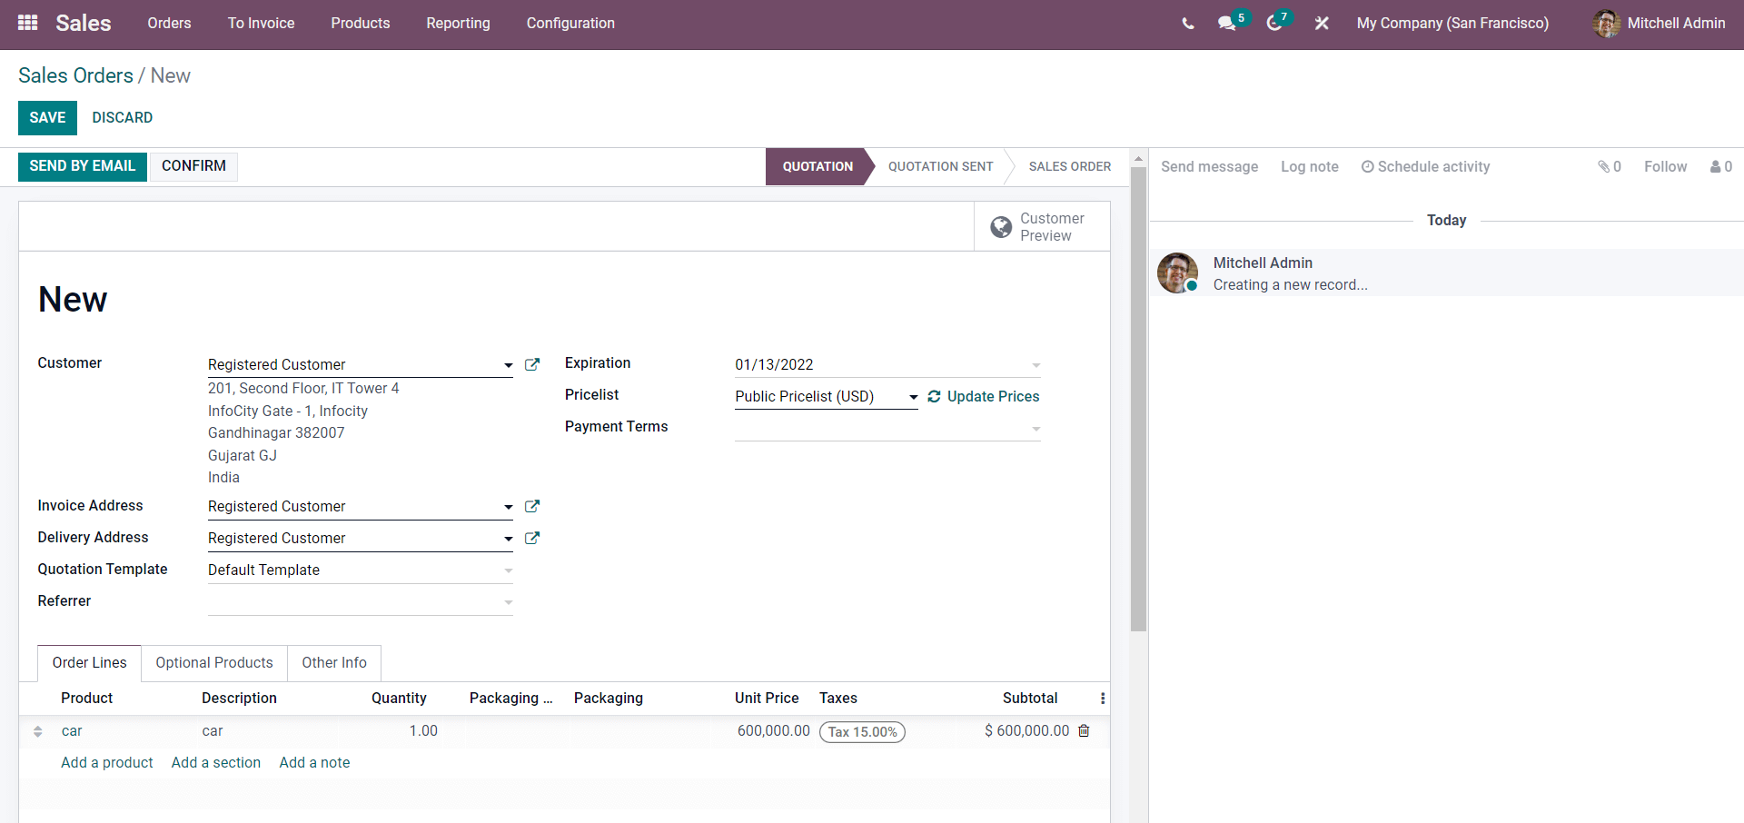
Task: Click Add a section link
Action: [x=216, y=762]
